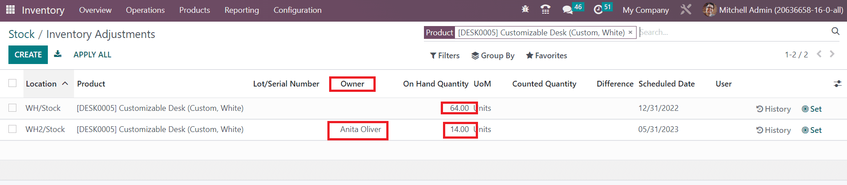The height and width of the screenshot is (185, 847).
Task: Check the WH2/Stock row checkbox
Action: [12, 129]
